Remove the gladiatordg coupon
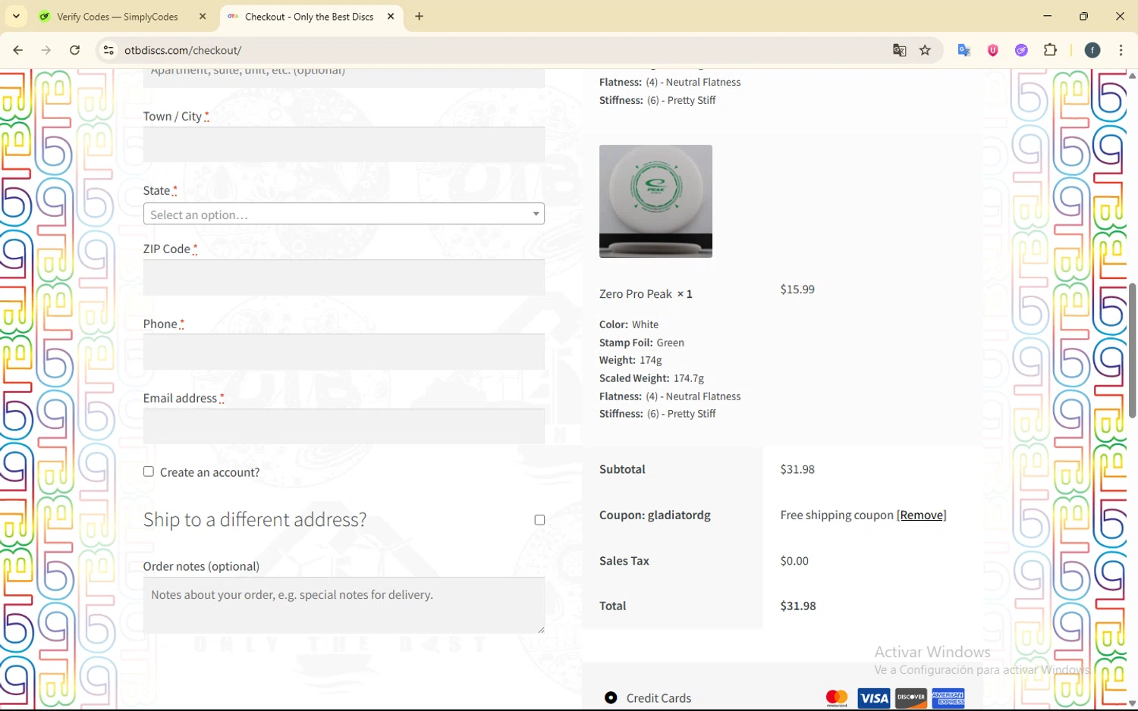1138x711 pixels. point(922,515)
